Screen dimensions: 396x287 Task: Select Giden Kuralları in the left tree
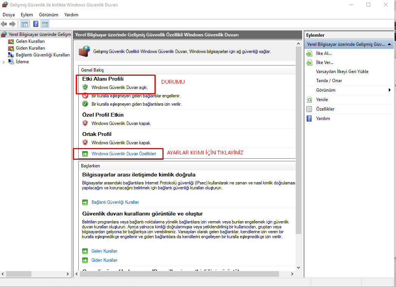pyautogui.click(x=30, y=48)
